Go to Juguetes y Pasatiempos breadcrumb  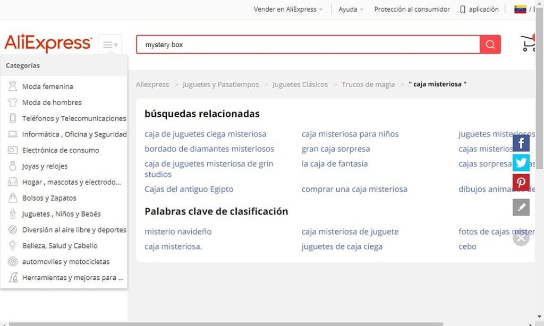pos(220,84)
